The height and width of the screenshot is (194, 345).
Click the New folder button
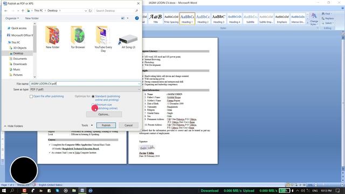tap(32, 18)
